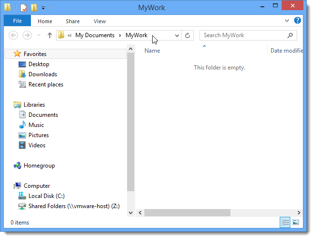Open the View ribbon tab
Viewport: 314px width, 239px height.
pos(100,21)
